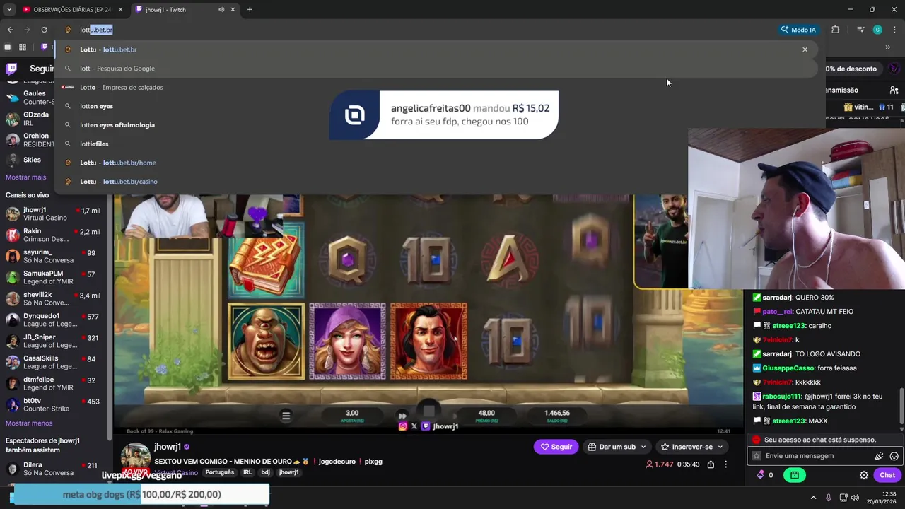905x509 pixels.
Task: Open dtmfelipe Legend of YMIR channel
Action: tap(54, 384)
